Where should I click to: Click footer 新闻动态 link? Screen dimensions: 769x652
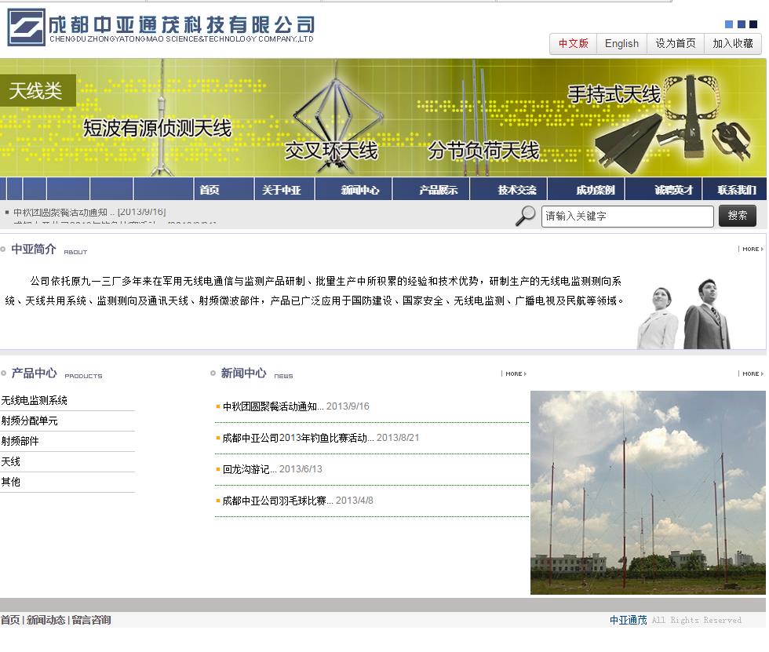click(x=46, y=620)
